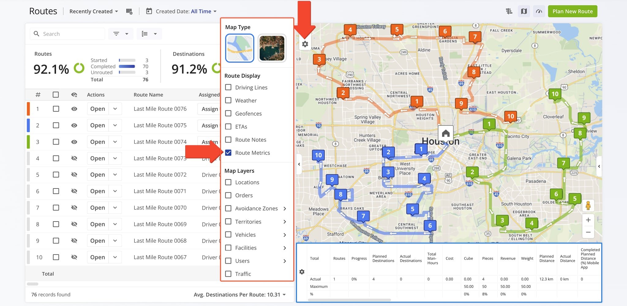The width and height of the screenshot is (627, 306).
Task: Expand the Territories map layer
Action: click(285, 222)
